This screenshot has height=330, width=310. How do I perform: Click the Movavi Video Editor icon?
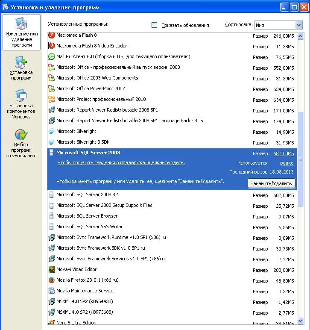(52, 270)
